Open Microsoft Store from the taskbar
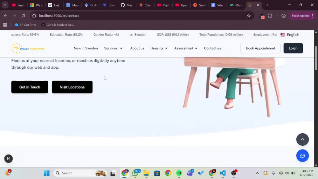The height and width of the screenshot is (179, 318). (157, 173)
